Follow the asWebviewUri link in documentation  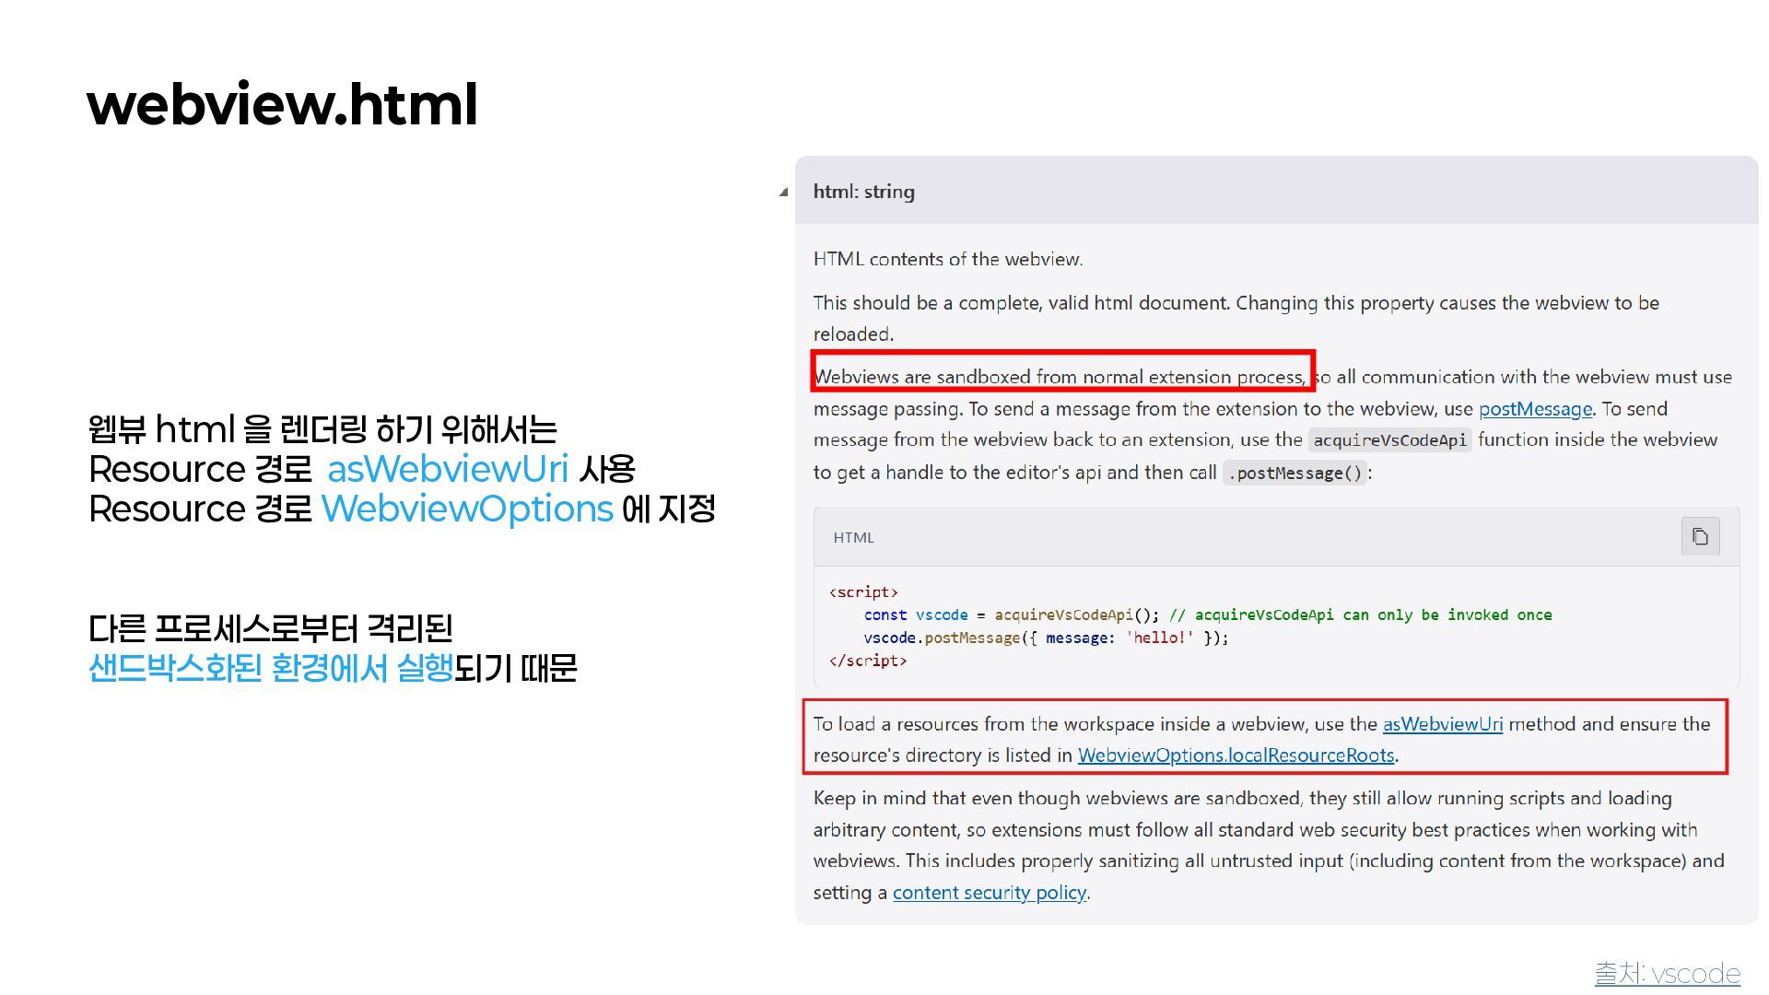[1442, 724]
